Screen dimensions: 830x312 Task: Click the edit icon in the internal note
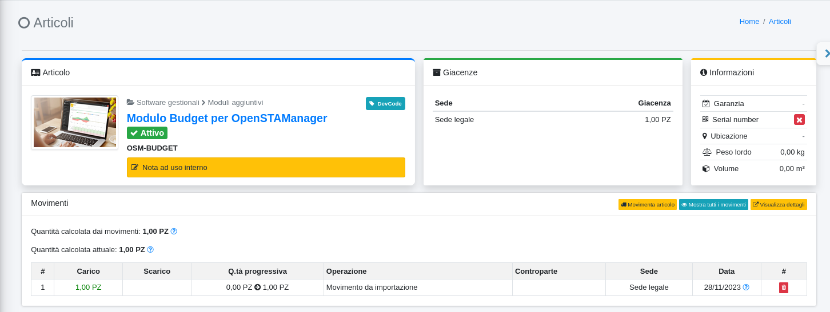click(x=134, y=168)
